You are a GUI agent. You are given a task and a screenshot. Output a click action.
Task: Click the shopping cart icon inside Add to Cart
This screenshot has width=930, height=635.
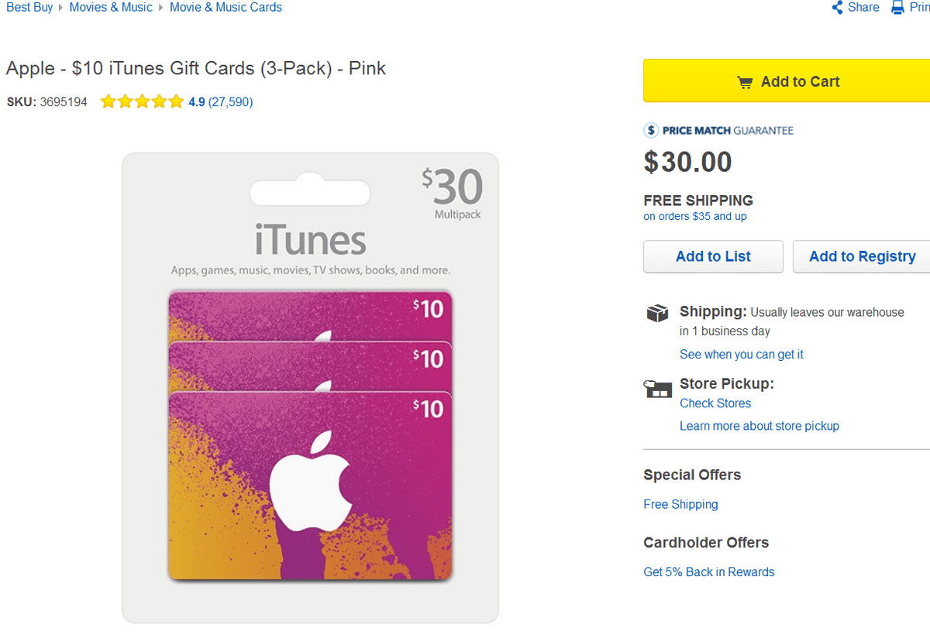coord(746,81)
